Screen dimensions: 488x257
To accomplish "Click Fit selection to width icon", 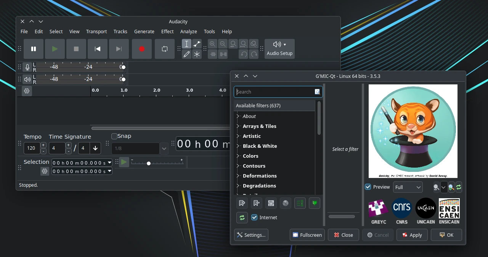I will click(x=233, y=44).
